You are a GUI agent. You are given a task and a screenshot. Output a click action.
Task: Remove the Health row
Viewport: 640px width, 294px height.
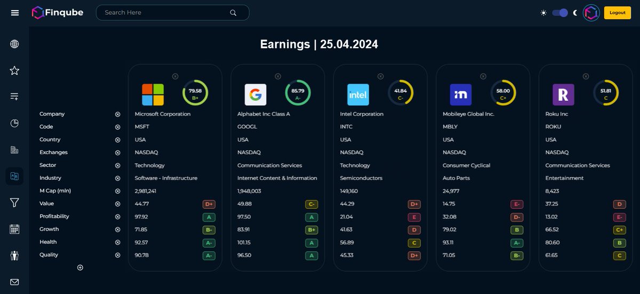point(118,242)
